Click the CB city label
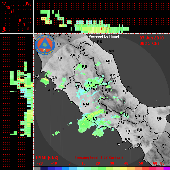The height and width of the screenshot is (170, 170). pyautogui.click(x=137, y=116)
